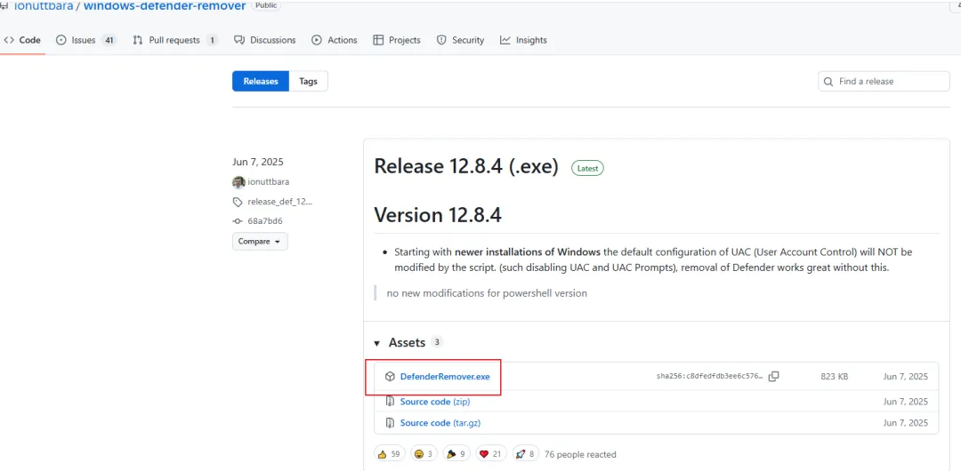The height and width of the screenshot is (471, 961).
Task: Open the ionuttbara owner link in header
Action: 43,5
